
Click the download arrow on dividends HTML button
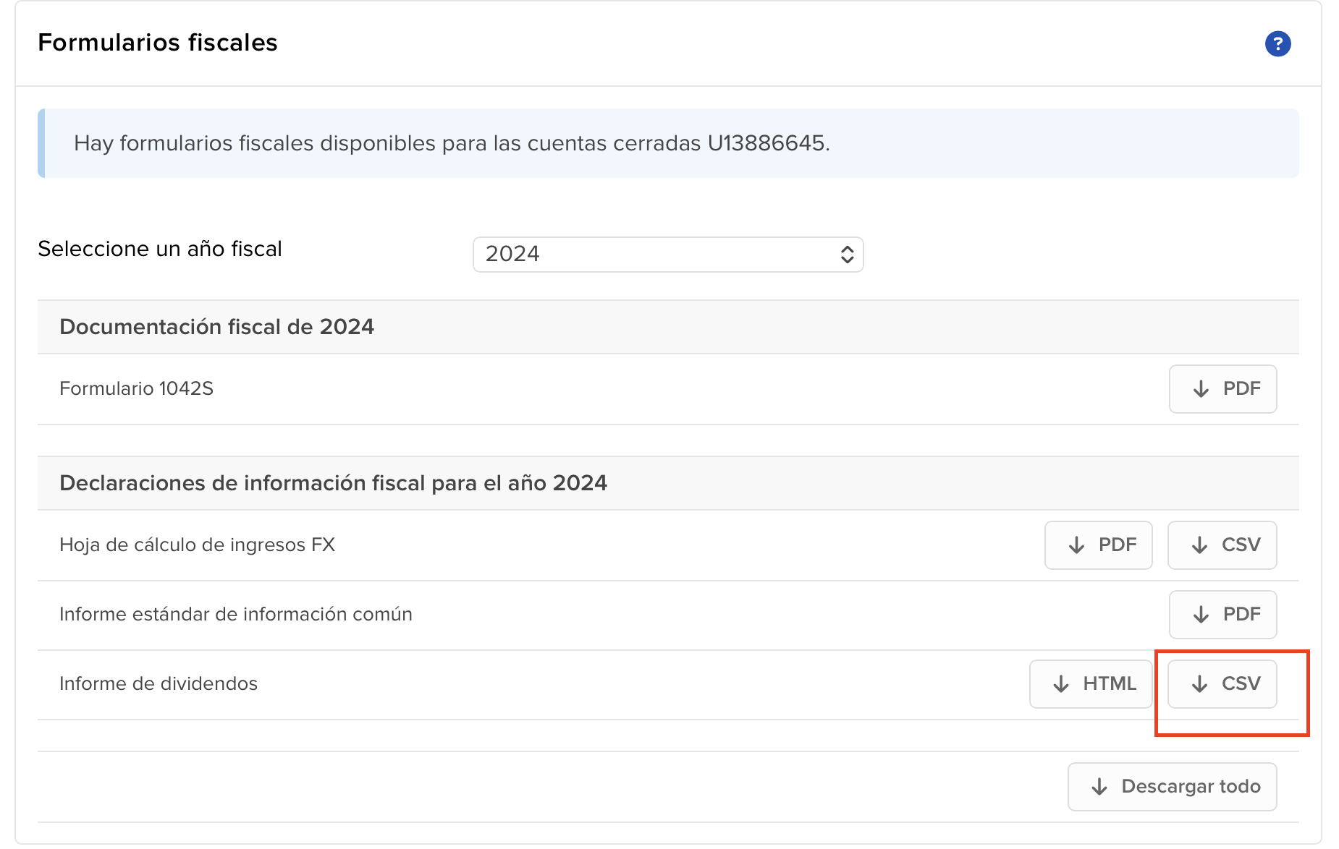(x=1061, y=683)
